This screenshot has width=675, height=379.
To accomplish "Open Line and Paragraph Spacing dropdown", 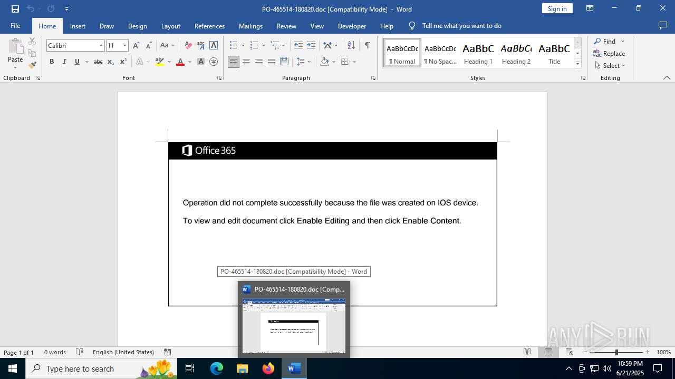I will [309, 62].
